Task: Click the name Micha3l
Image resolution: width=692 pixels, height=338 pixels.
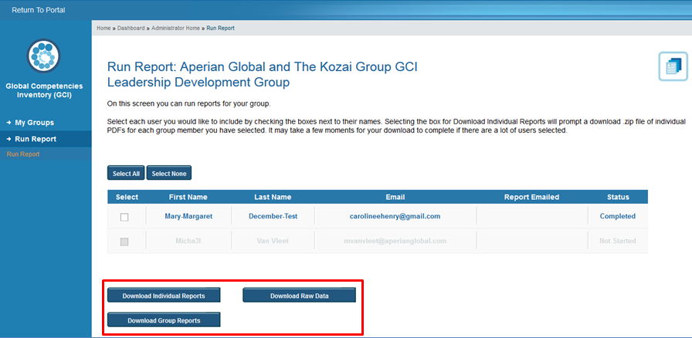Action: [188, 241]
